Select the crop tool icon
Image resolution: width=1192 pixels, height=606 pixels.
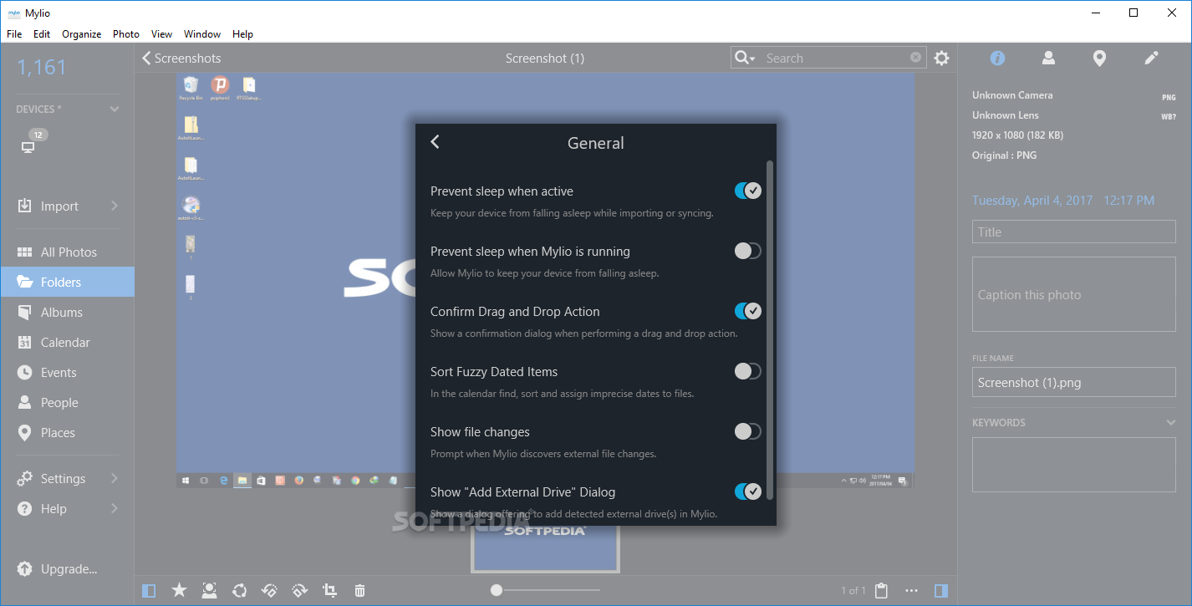pyautogui.click(x=330, y=591)
